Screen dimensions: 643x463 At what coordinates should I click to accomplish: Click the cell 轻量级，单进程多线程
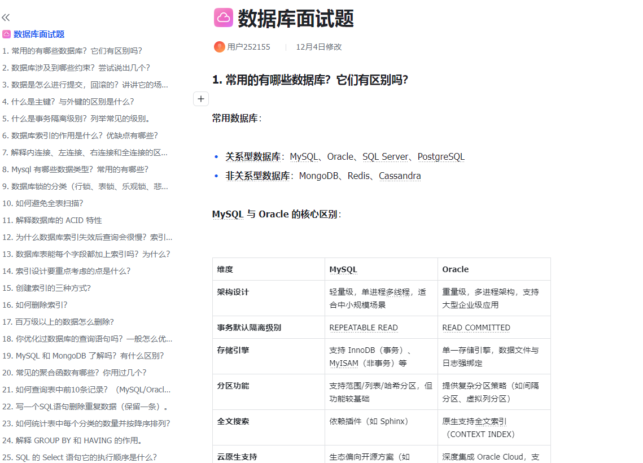click(382, 299)
